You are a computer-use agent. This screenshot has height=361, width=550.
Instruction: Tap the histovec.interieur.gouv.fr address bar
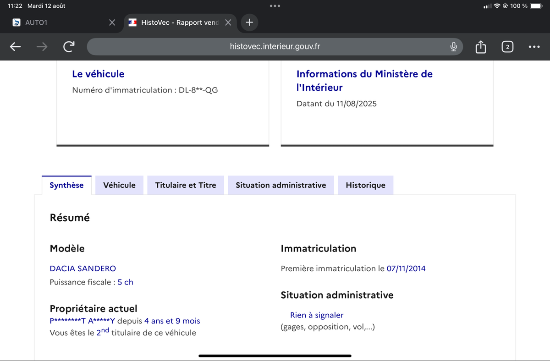click(x=275, y=47)
